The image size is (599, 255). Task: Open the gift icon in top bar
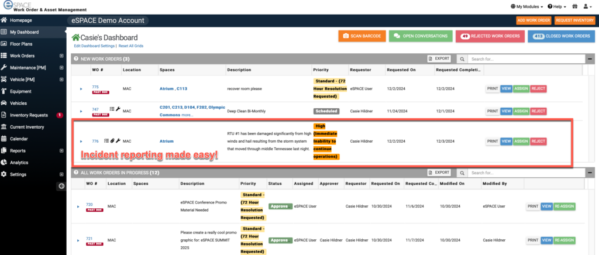point(574,6)
